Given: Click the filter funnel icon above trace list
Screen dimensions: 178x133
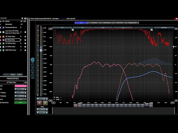Looking at the screenshot, I should tap(22, 18).
